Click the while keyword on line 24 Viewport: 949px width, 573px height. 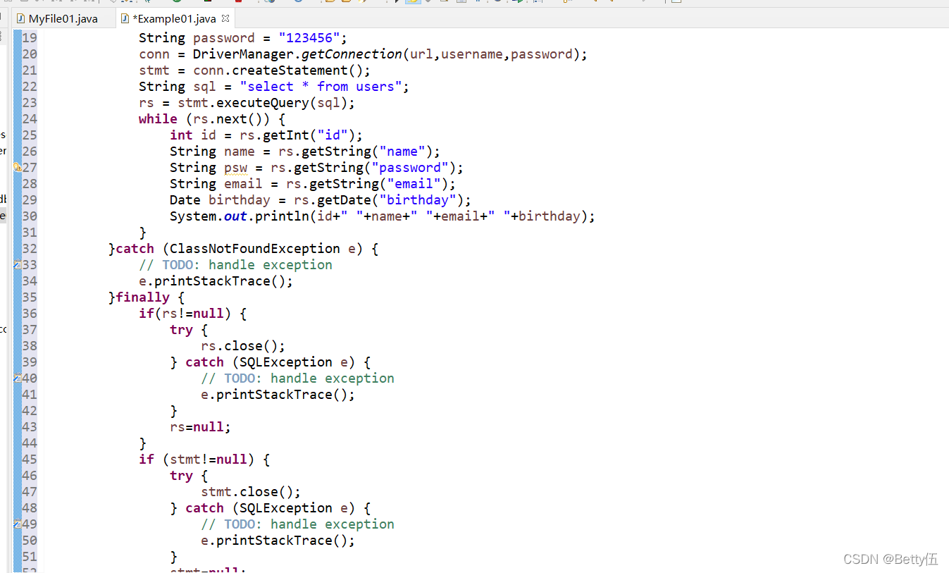point(158,119)
